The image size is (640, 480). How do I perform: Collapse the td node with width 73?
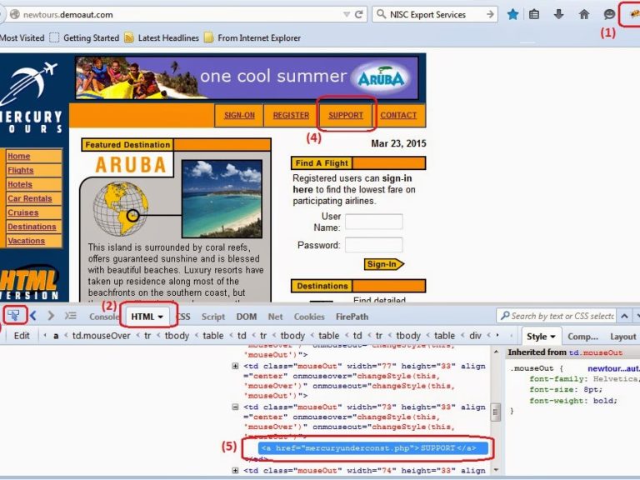point(236,407)
